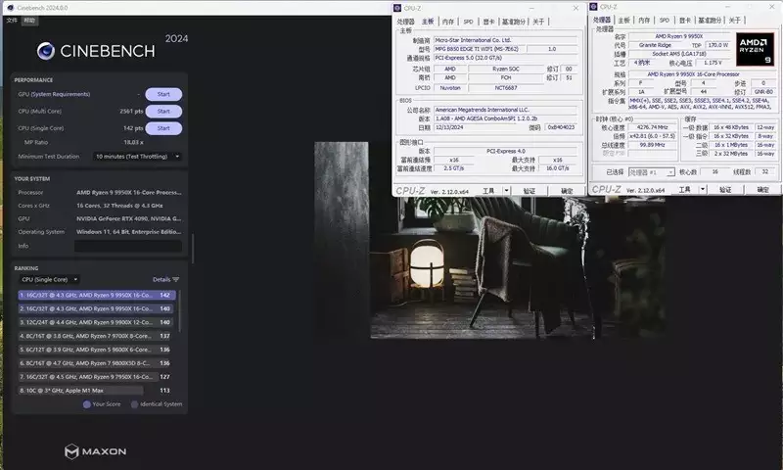This screenshot has height=470, width=783.
Task: Click the BIOS date 12/13/2024 field
Action: point(479,127)
